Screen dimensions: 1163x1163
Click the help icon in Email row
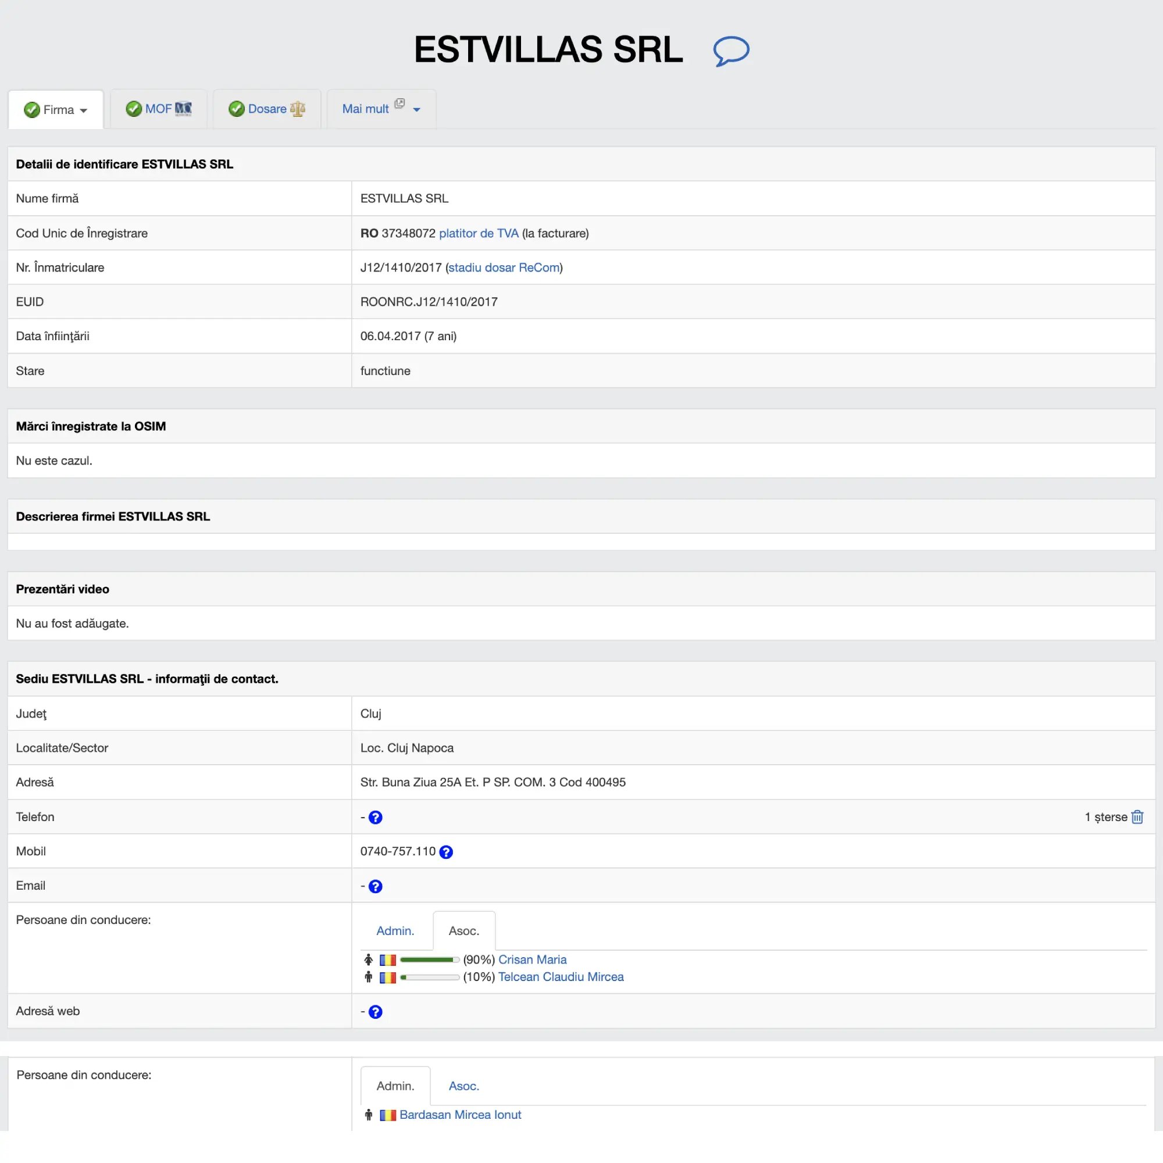375,886
